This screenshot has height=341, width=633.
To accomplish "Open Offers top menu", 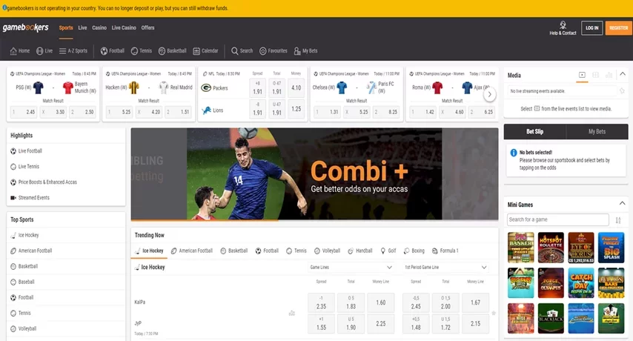I will tap(148, 28).
